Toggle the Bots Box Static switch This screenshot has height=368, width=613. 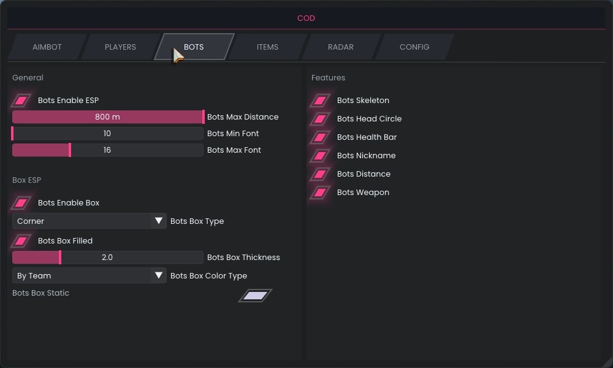pos(255,295)
